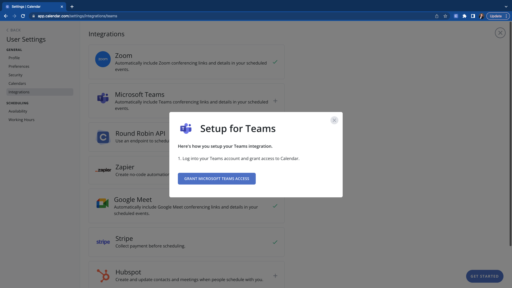This screenshot has height=288, width=512.
Task: Reload the page
Action: (23, 16)
